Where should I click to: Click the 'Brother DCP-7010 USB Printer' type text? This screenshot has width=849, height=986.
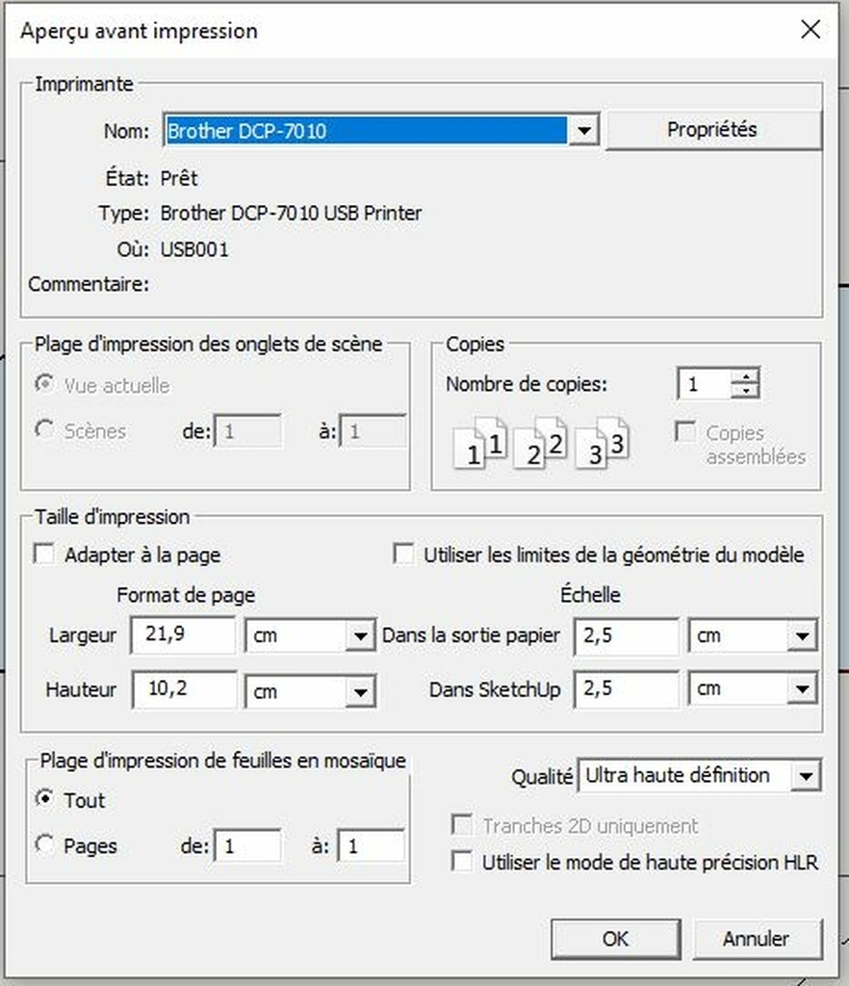point(291,213)
